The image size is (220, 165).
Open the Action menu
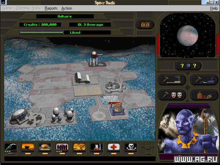coord(67,8)
